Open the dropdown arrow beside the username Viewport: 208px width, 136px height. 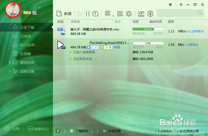39,7
